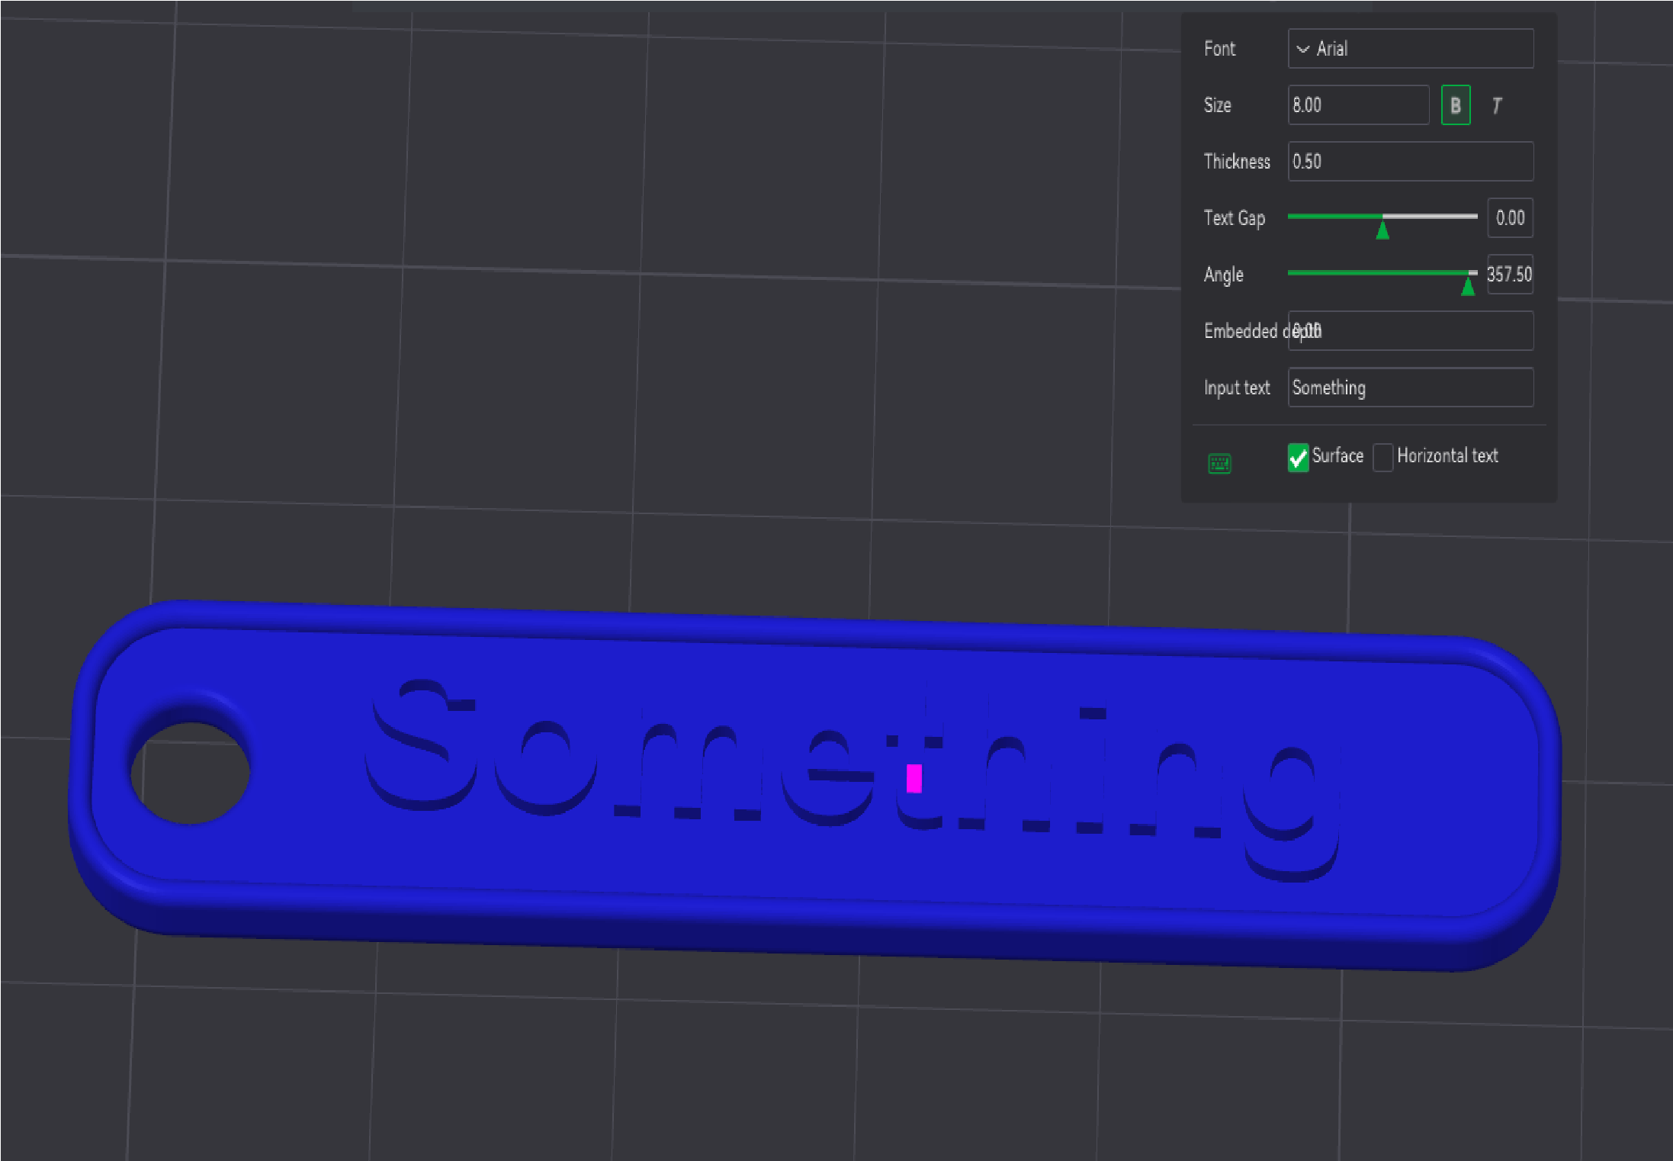
Task: Click the Thickness input field
Action: [1411, 162]
